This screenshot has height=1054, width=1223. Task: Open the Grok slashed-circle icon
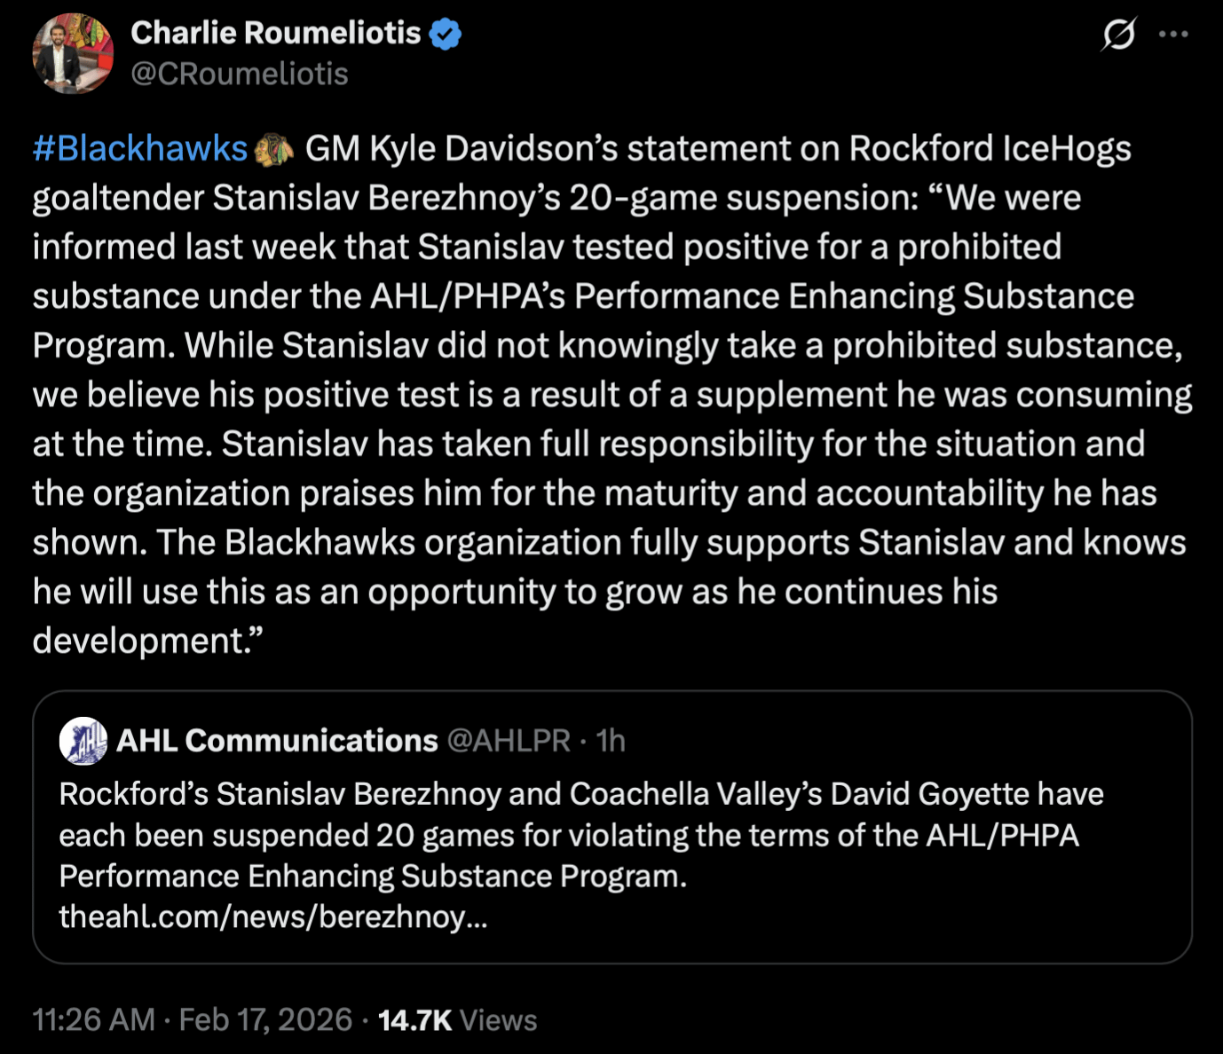point(1118,35)
